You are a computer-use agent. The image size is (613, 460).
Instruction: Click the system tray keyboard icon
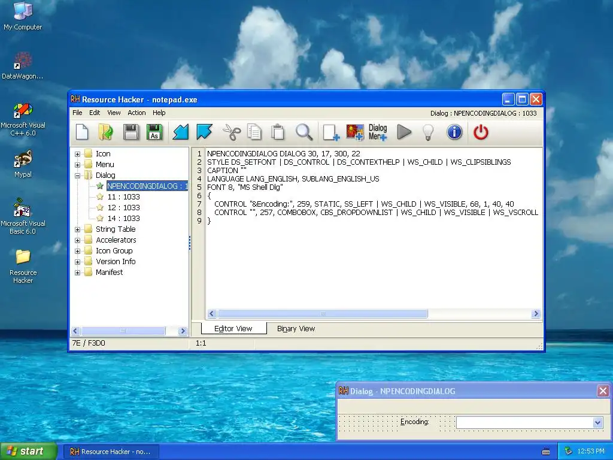pos(546,452)
